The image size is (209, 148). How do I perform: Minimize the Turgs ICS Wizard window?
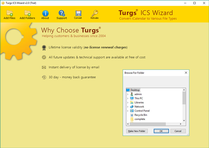click(185, 3)
